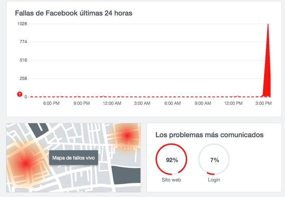Click the 92% circular indicator
The height and width of the screenshot is (197, 285).
click(x=172, y=160)
